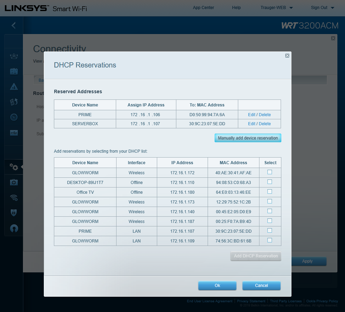Delete the SERVERBOX reservation

click(x=265, y=124)
